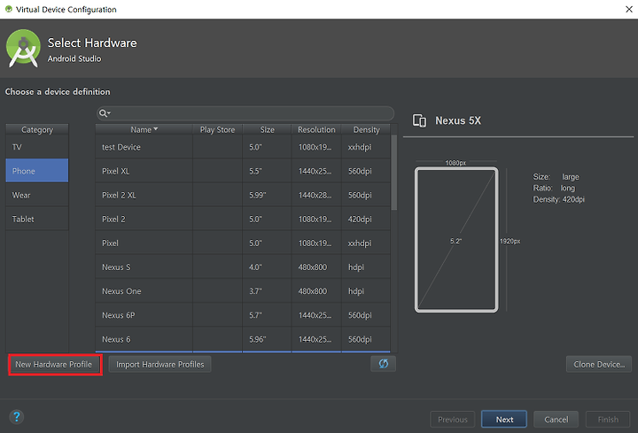Click the Density column header
The image size is (638, 433).
point(366,129)
